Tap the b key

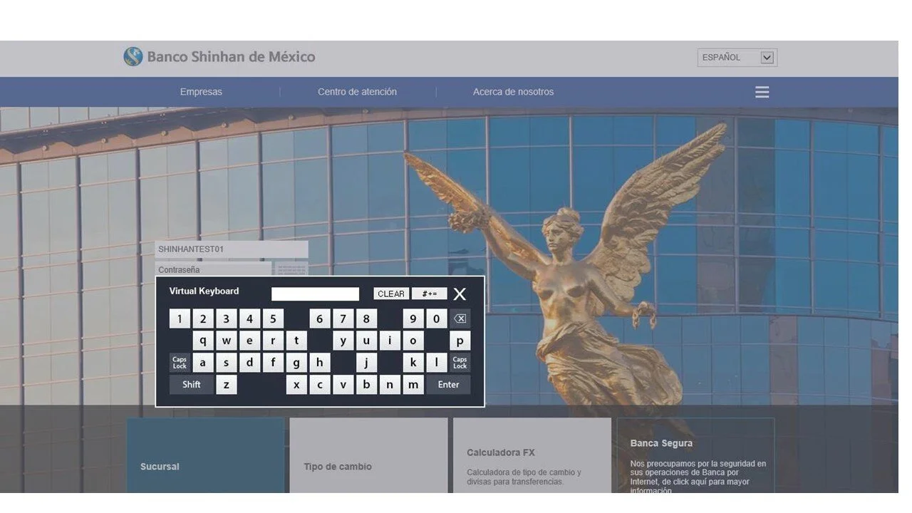tap(366, 385)
